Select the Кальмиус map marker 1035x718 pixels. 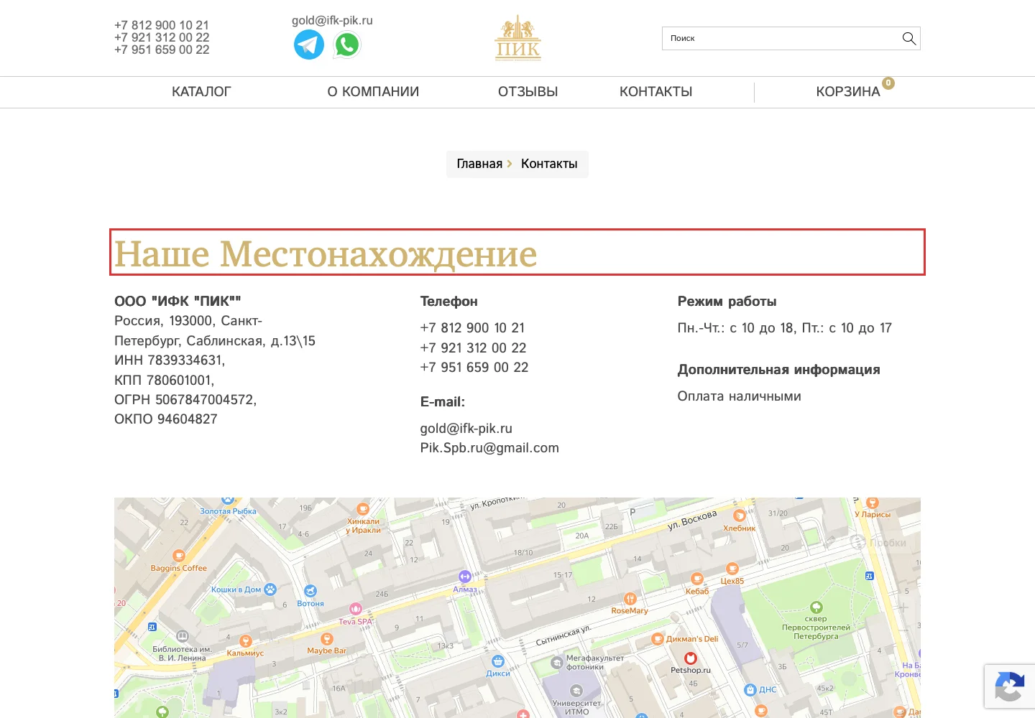[x=245, y=641]
